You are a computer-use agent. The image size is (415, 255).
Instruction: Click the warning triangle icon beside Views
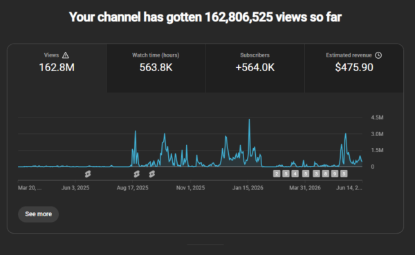(66, 55)
